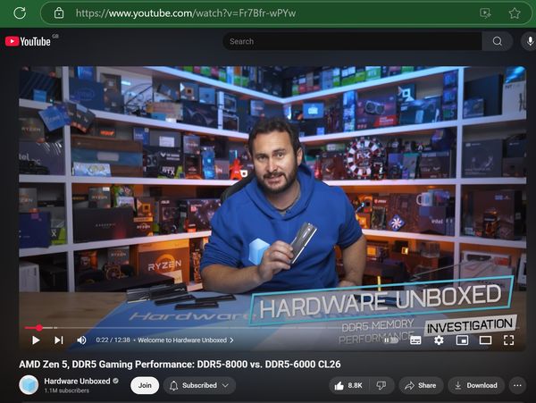Share the video

[x=421, y=385]
